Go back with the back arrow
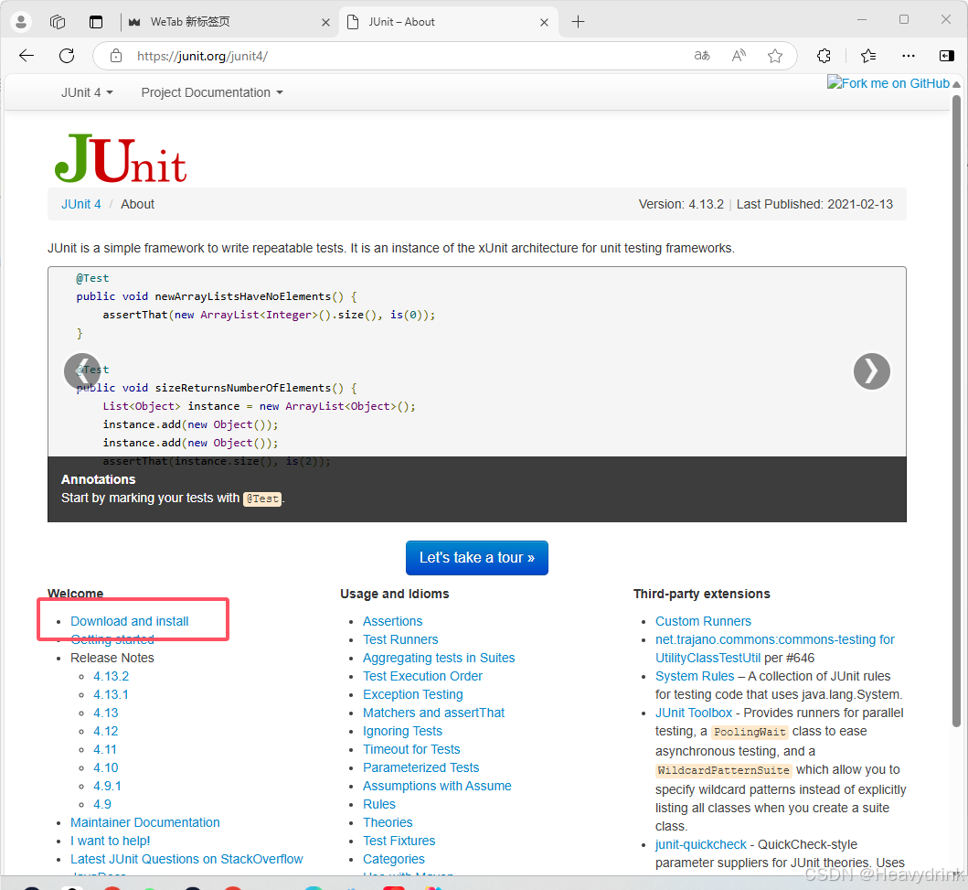Image resolution: width=968 pixels, height=890 pixels. tap(27, 56)
